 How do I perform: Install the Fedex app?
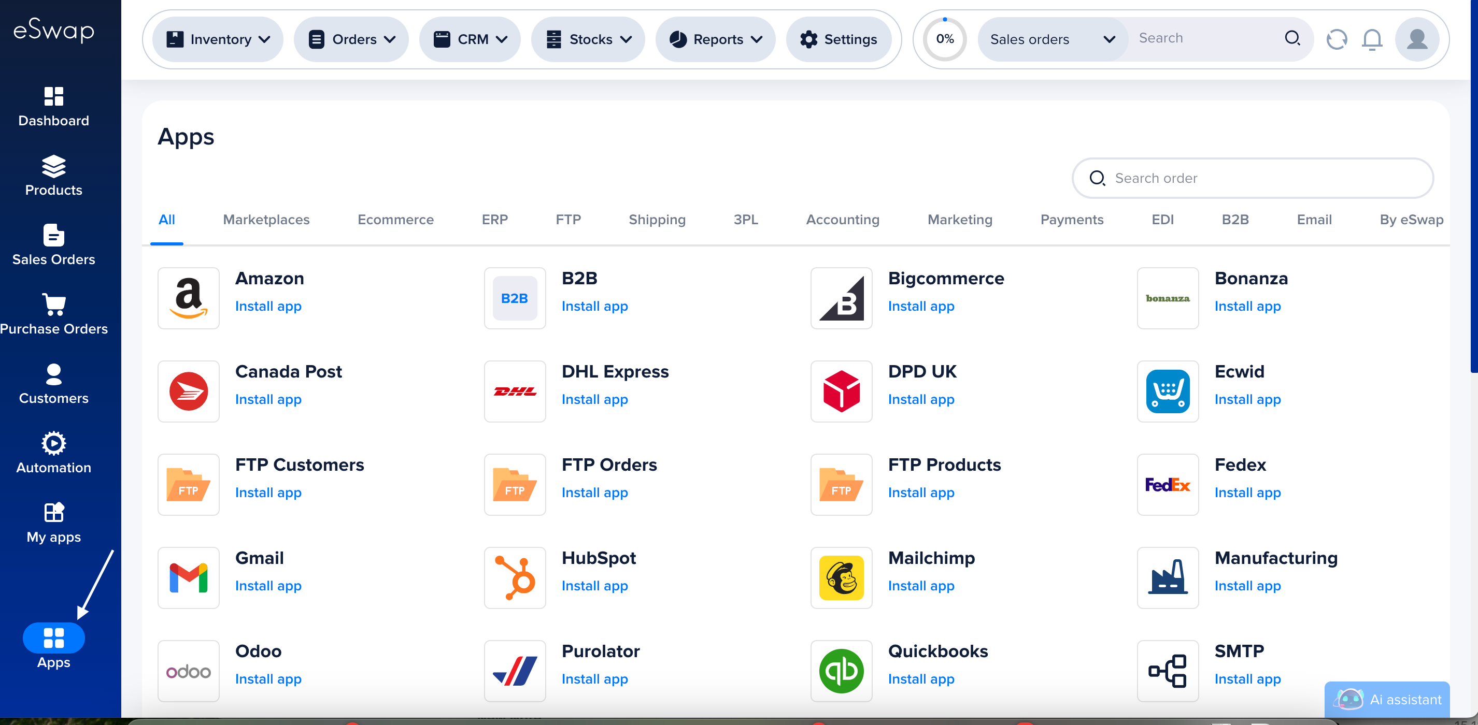pos(1247,492)
